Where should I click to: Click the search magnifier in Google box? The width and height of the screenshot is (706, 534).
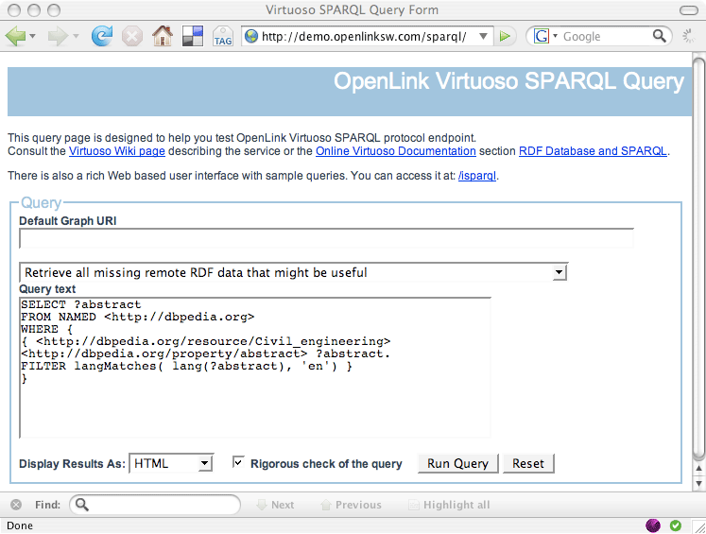(x=660, y=36)
